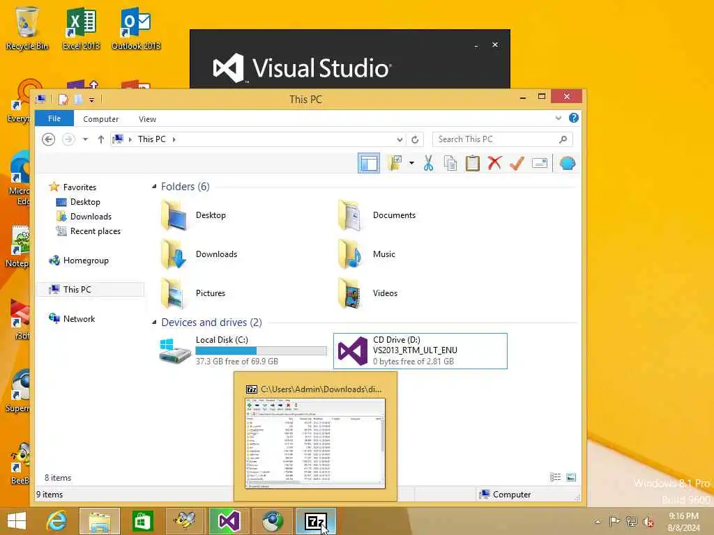
Task: Click the Search This PC field
Action: 502,139
